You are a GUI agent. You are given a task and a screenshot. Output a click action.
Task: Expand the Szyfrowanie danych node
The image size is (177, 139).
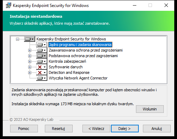coord(30,67)
